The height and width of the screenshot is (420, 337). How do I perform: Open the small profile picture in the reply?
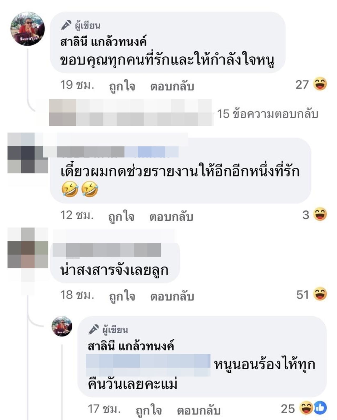(x=62, y=326)
